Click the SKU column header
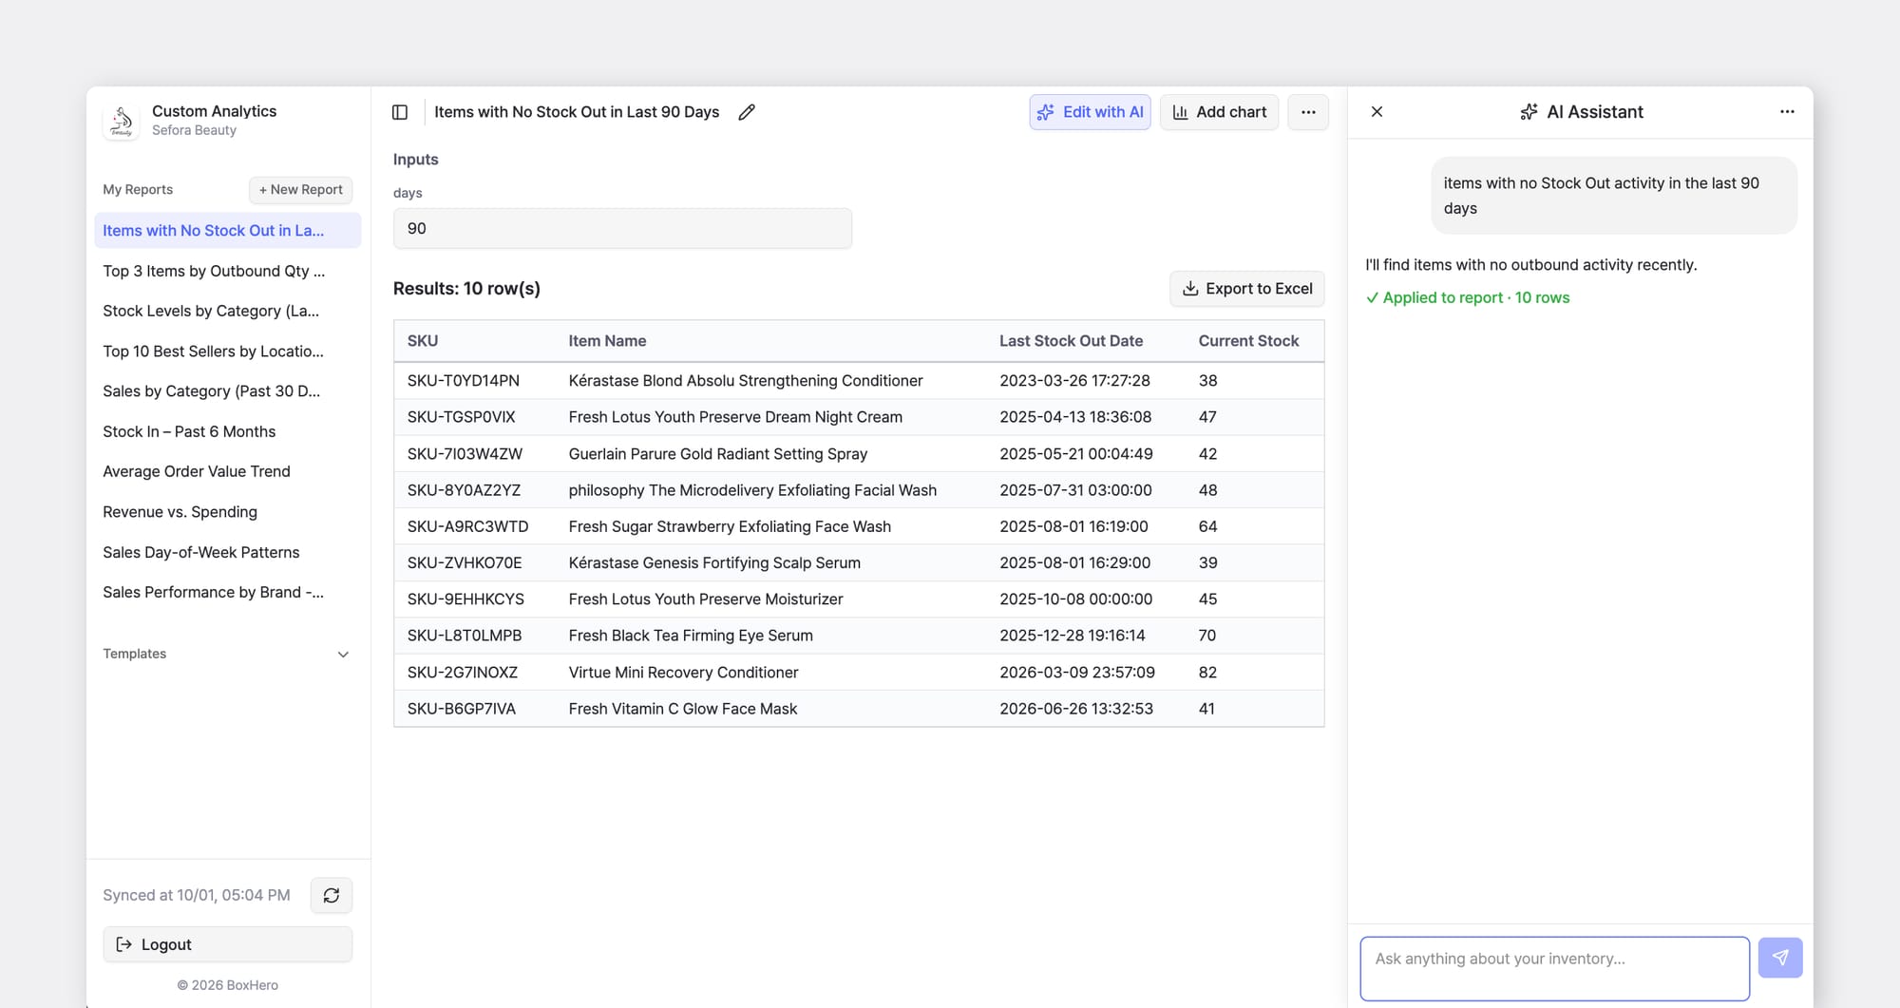Screen dimensions: 1900x1008 [x=423, y=341]
